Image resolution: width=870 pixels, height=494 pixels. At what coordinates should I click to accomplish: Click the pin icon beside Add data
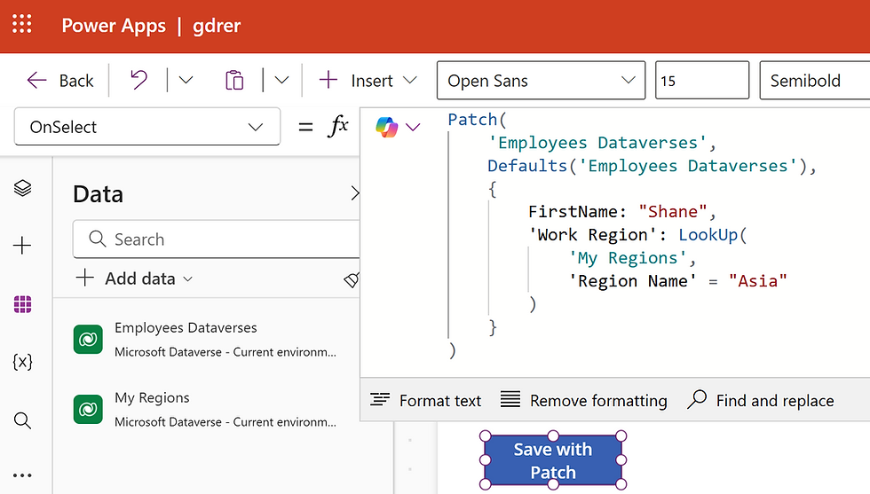[x=352, y=280]
